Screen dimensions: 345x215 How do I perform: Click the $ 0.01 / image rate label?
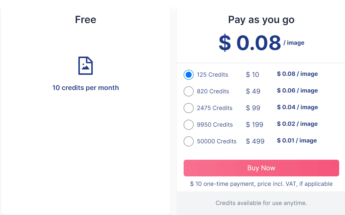coord(297,140)
